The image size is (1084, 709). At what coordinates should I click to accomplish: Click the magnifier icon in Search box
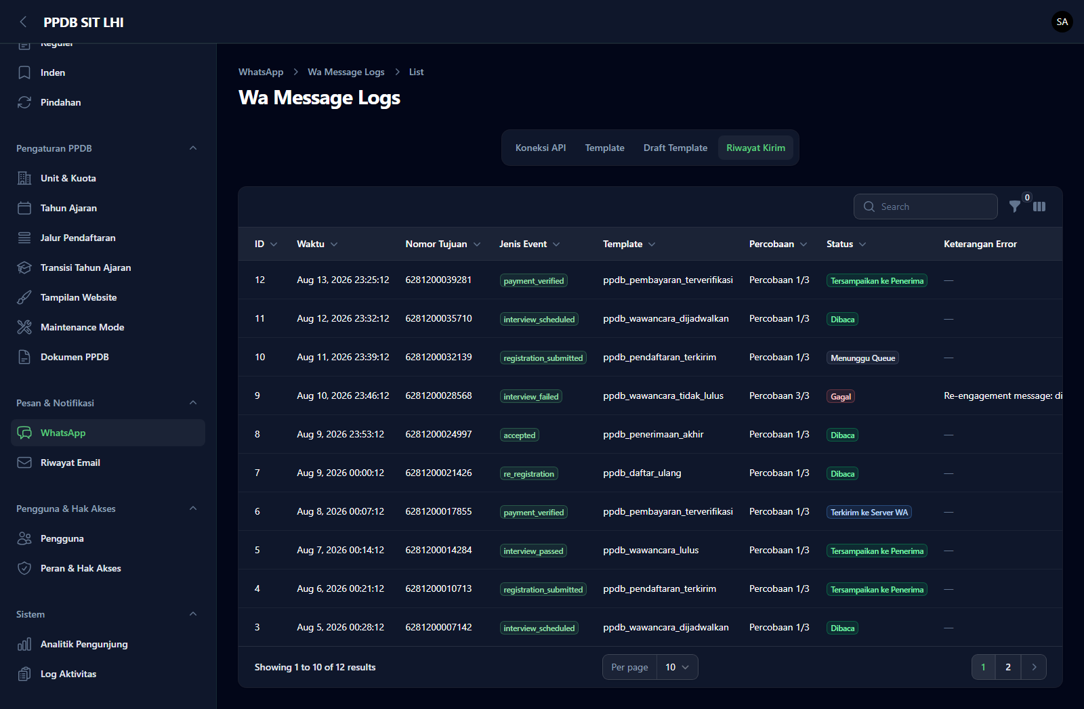pyautogui.click(x=869, y=207)
